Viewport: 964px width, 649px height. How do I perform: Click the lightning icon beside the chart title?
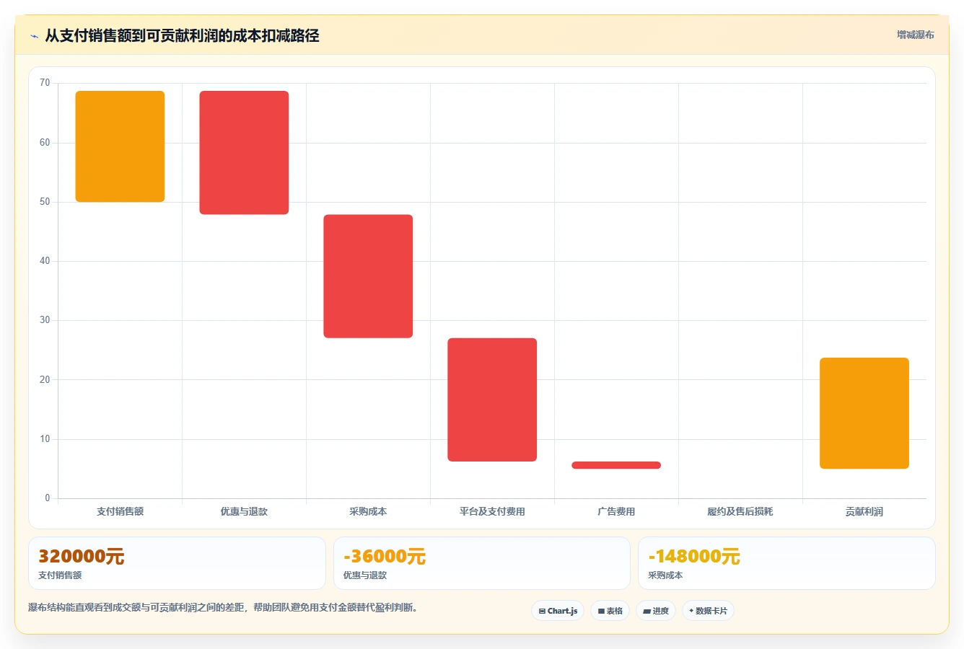35,36
